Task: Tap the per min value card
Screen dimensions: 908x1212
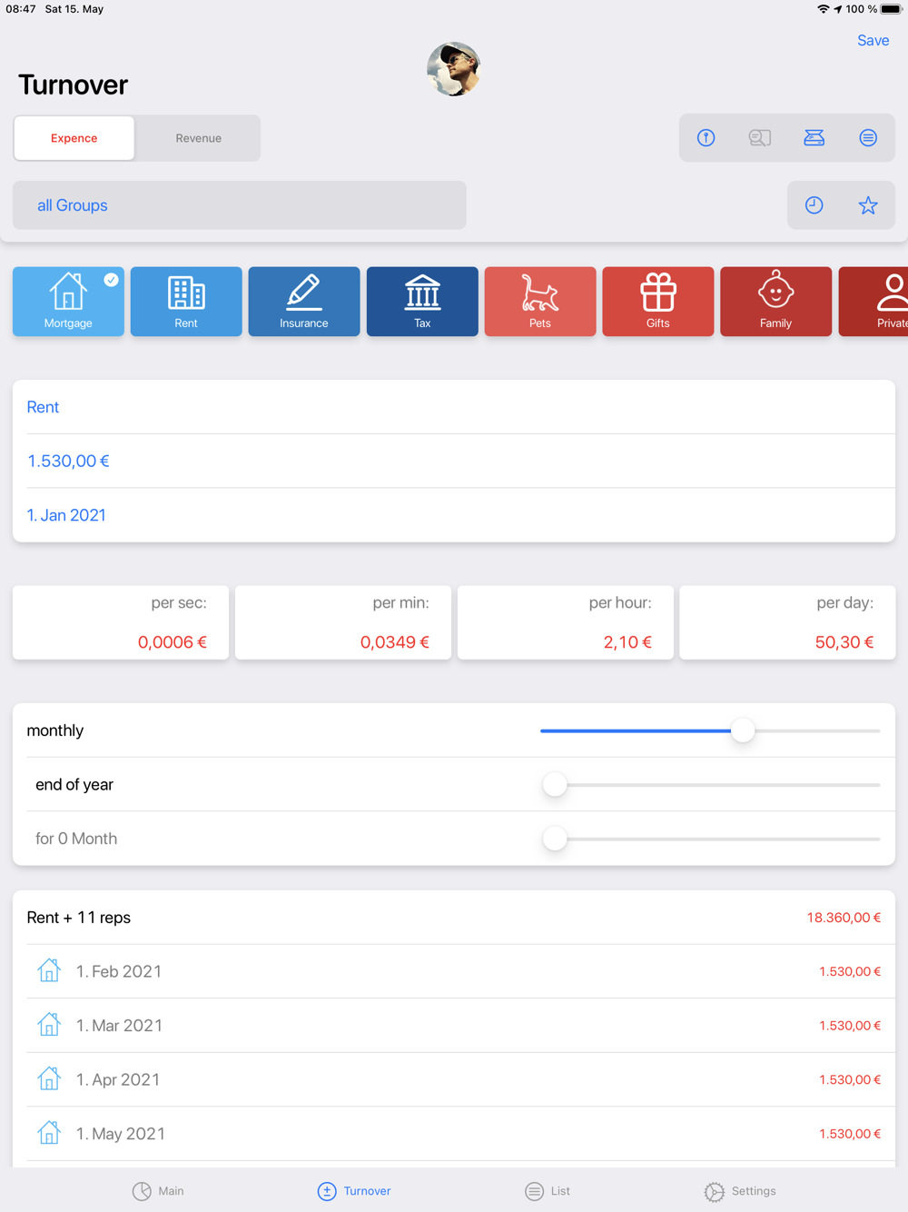Action: (343, 622)
